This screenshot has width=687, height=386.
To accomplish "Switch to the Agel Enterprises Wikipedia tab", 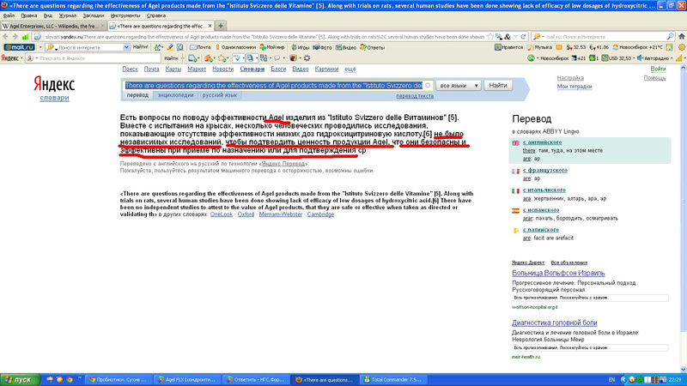I will pos(53,26).
